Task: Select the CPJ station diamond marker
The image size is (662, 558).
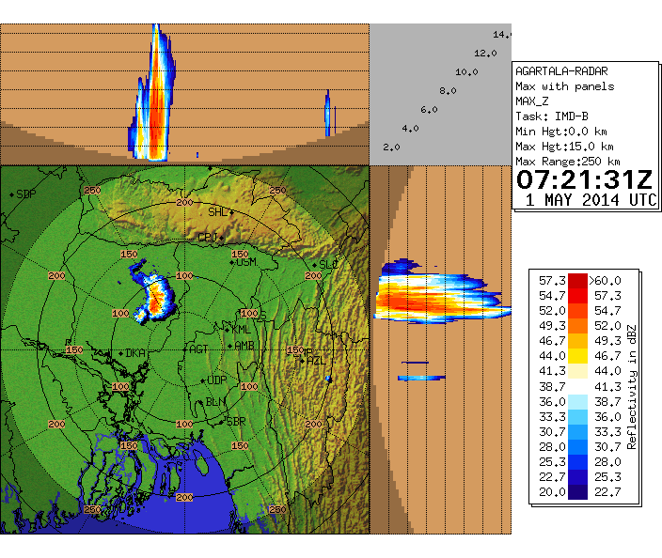Action: click(x=221, y=239)
